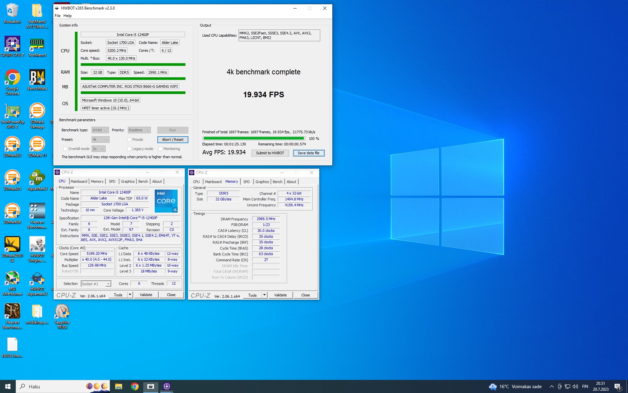The height and width of the screenshot is (393, 628).
Task: Switch to SPD tab in left CPU-Z
Action: 112,181
